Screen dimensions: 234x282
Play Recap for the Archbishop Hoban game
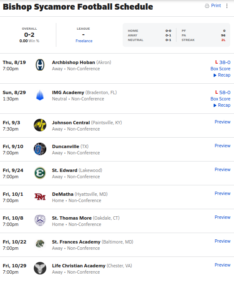click(x=222, y=75)
